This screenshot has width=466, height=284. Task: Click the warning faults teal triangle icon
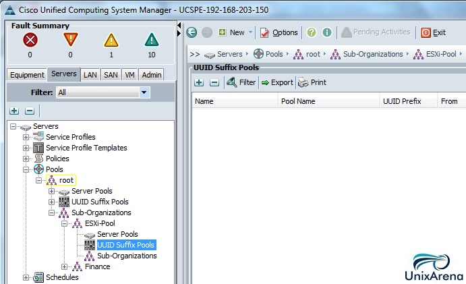coord(152,40)
